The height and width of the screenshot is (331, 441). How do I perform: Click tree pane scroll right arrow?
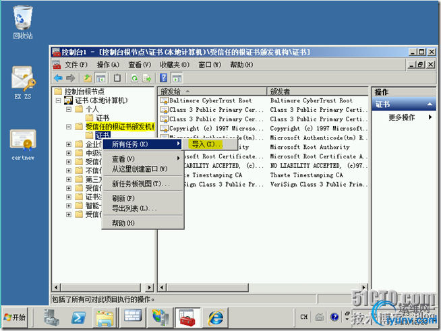[x=149, y=287]
